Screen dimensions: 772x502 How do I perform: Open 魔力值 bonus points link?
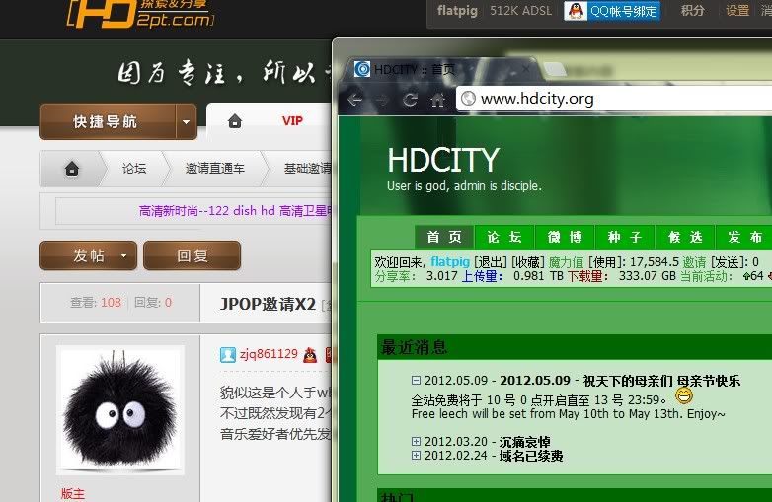click(x=567, y=262)
